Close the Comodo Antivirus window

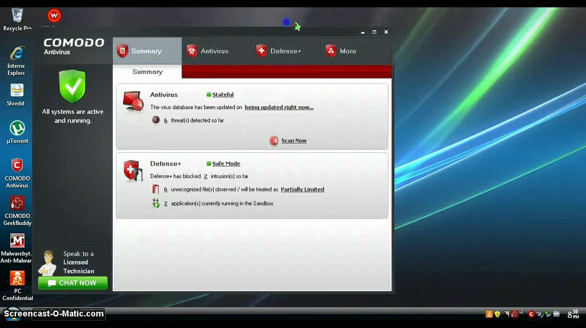tap(386, 32)
